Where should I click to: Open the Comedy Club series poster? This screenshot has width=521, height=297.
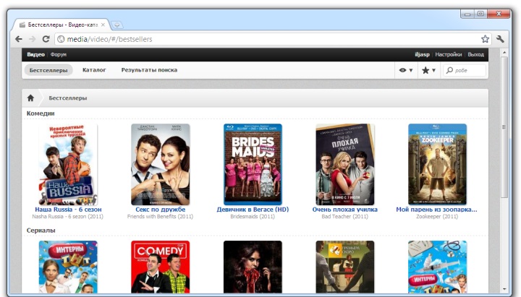point(161,267)
